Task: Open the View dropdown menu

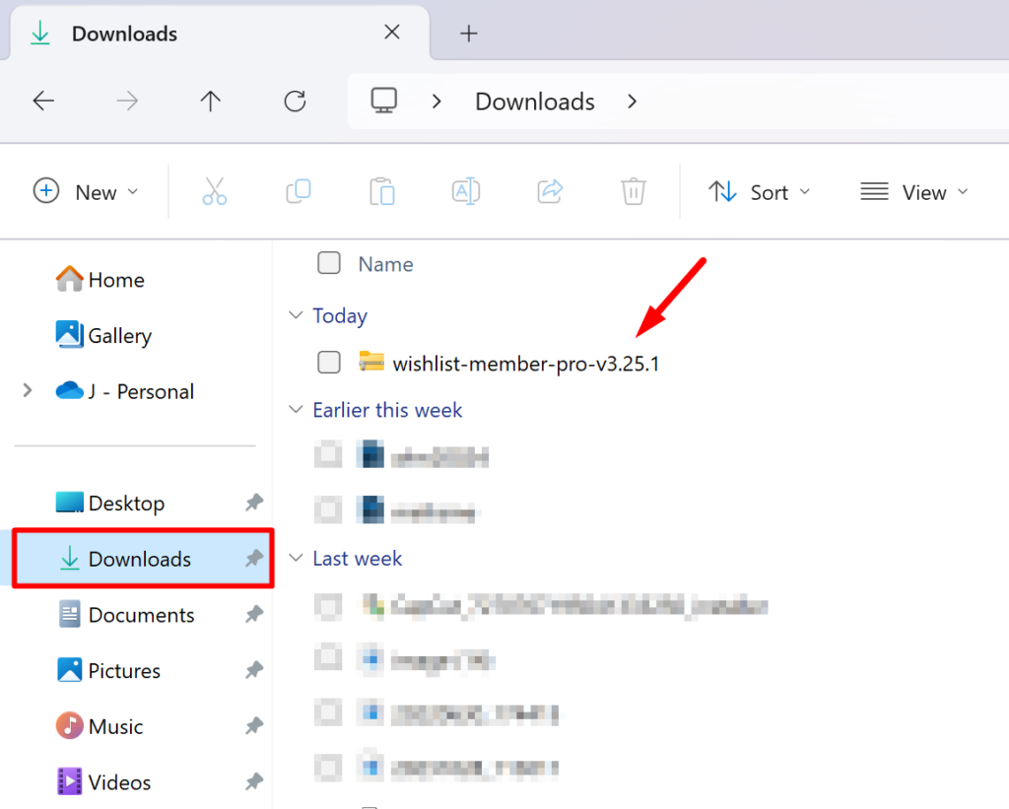Action: [914, 192]
